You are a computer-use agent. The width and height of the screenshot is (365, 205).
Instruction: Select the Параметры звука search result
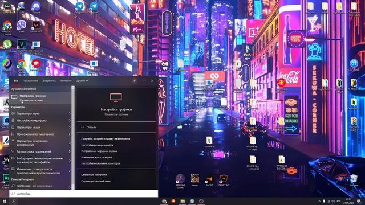tap(28, 114)
